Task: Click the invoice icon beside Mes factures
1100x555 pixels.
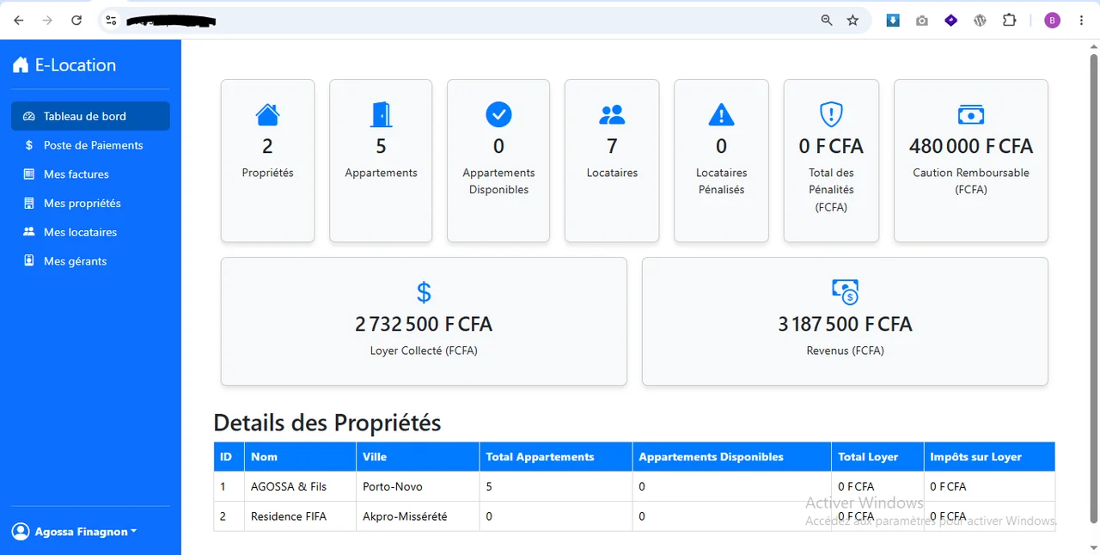Action: point(29,174)
